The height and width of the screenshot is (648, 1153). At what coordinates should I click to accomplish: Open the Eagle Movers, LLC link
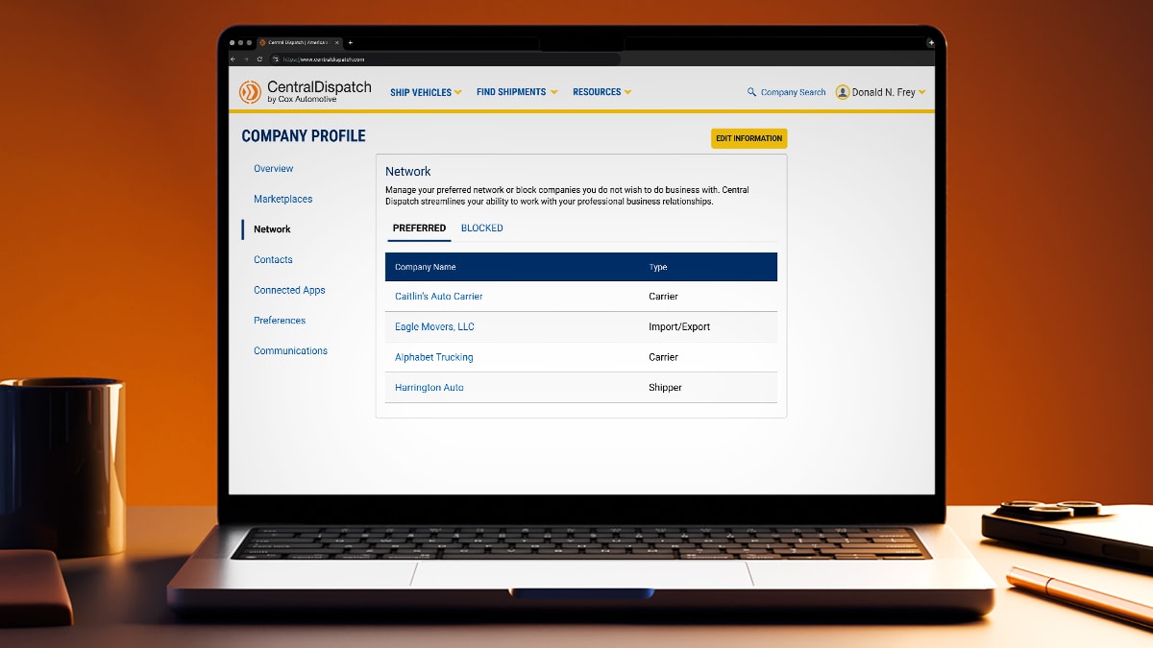(x=434, y=327)
